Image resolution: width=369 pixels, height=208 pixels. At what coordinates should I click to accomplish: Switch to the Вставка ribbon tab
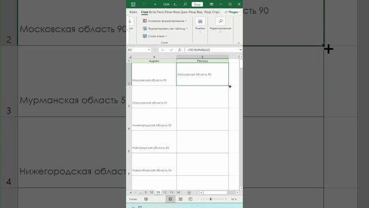(x=153, y=12)
